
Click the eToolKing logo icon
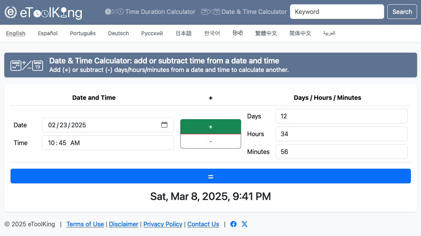11,12
